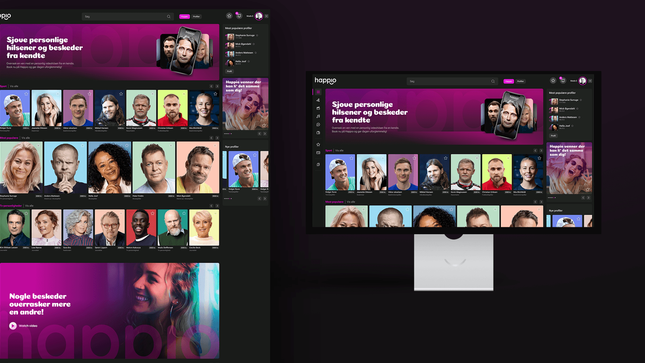Click Vis alle next to Sport in left view
645x363 pixels.
coord(14,86)
